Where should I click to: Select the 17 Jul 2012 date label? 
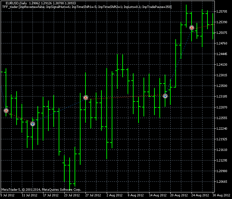[x=51, y=195]
